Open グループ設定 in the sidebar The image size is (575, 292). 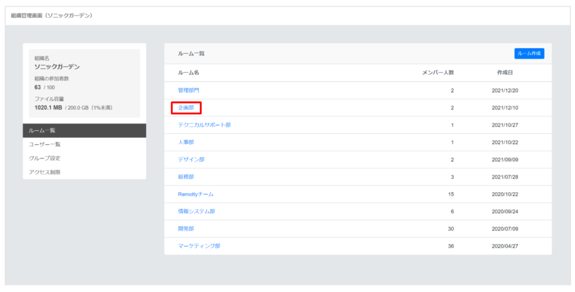click(84, 158)
